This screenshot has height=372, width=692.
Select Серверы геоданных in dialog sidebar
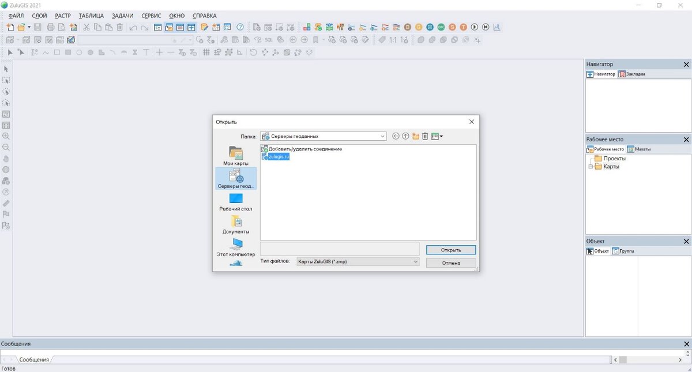[x=236, y=179]
